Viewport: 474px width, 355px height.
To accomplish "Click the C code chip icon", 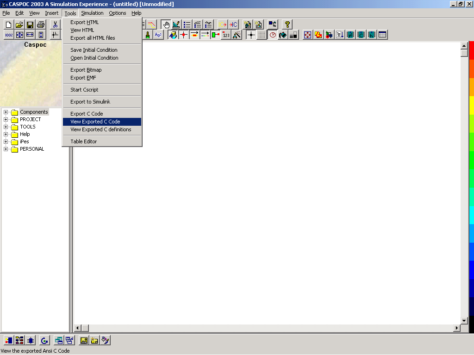I will [361, 35].
